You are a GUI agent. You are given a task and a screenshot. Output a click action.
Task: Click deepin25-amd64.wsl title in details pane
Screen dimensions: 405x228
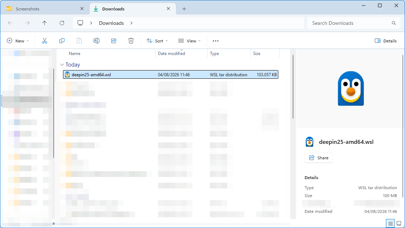point(346,142)
